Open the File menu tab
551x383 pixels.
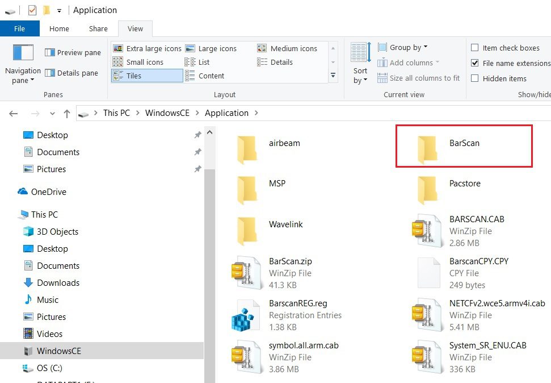(20, 28)
